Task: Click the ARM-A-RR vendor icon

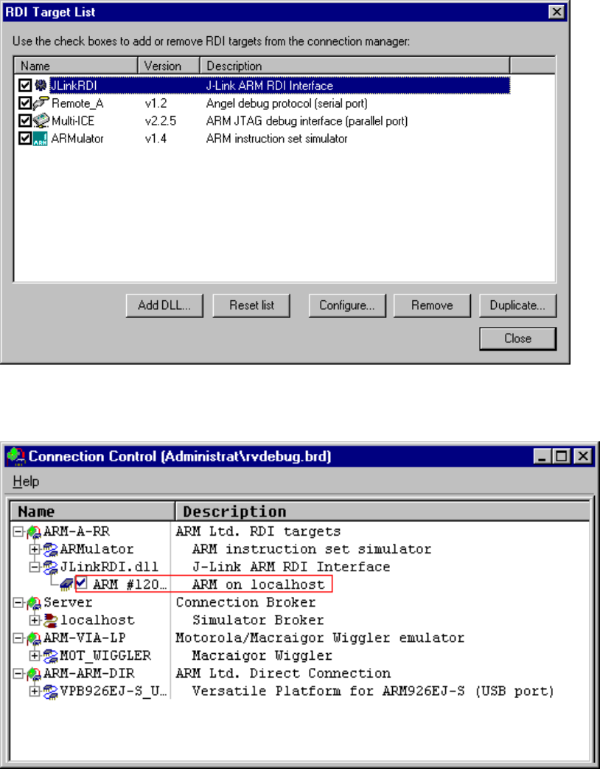Action: 34,531
